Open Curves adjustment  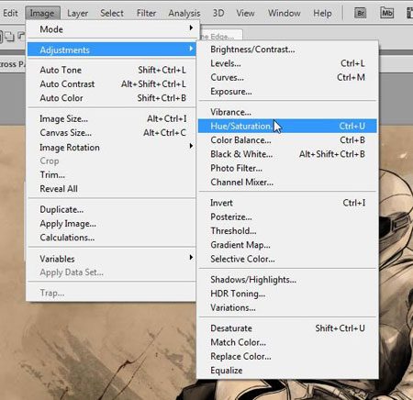click(x=287, y=77)
